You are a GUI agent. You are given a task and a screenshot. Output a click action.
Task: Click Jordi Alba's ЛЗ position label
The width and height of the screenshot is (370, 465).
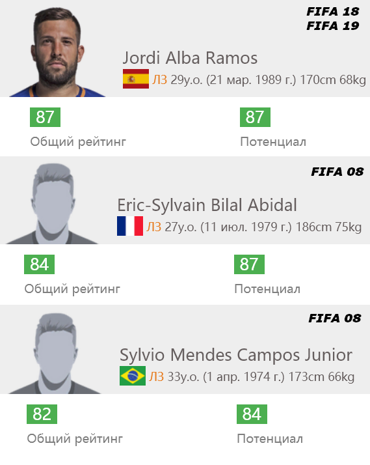pyautogui.click(x=160, y=80)
